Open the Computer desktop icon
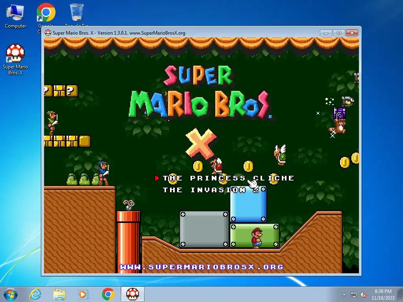 [15, 16]
